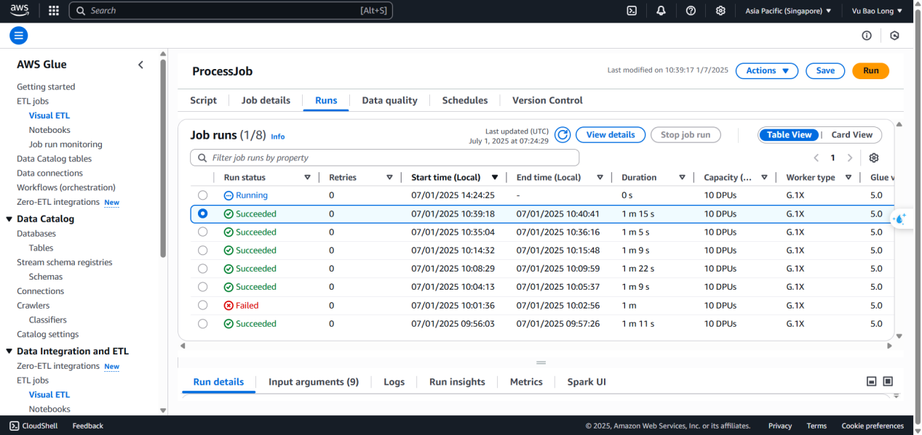Open the services grid menu
This screenshot has width=922, height=435.
point(54,10)
